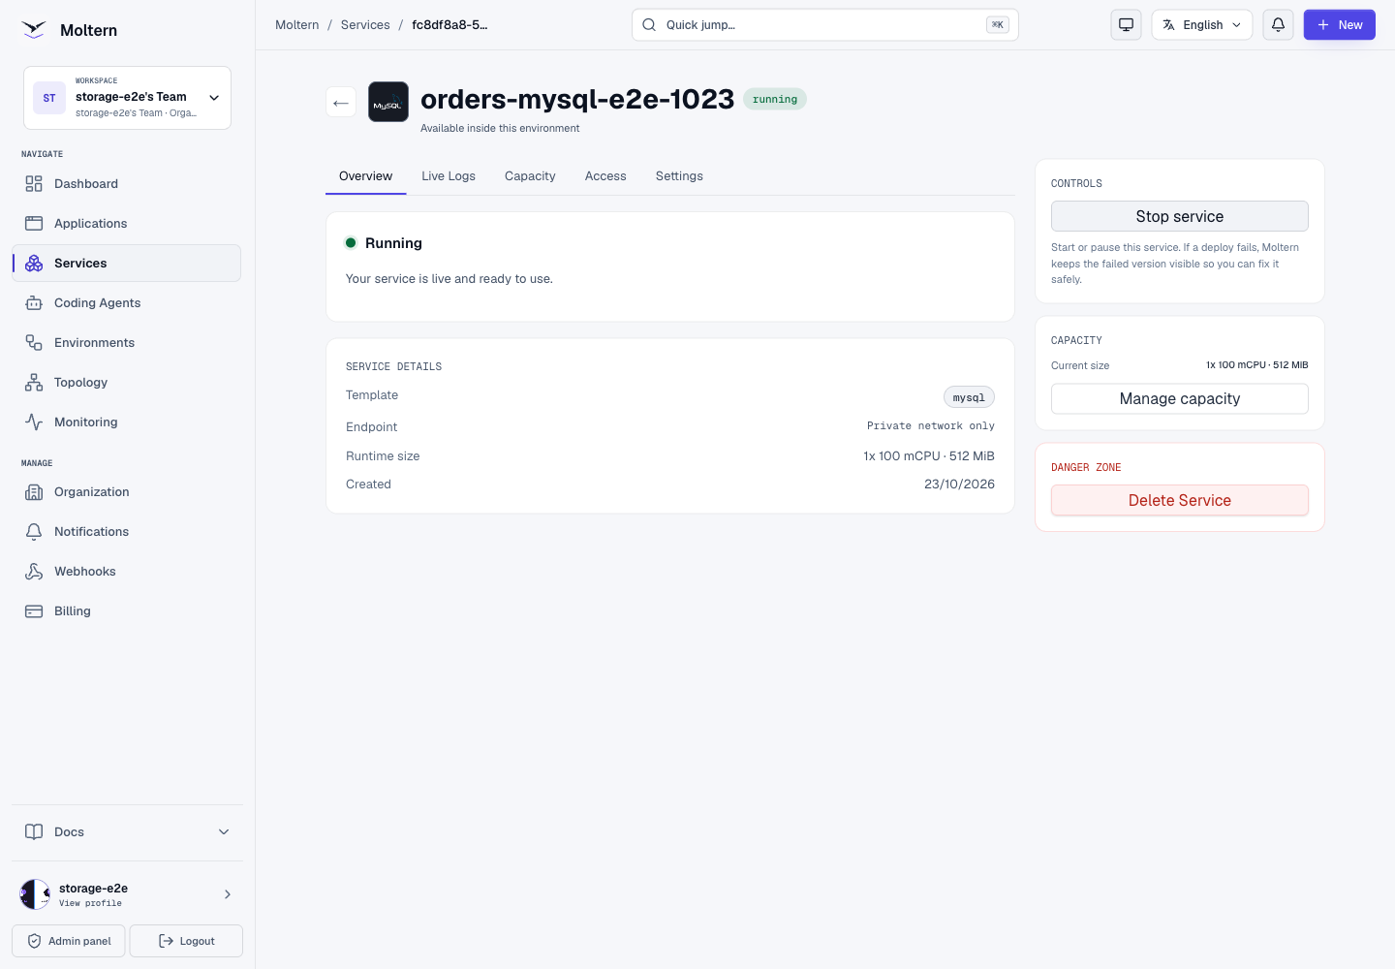Viewport: 1395px width, 969px height.
Task: Open the Settings tab
Action: 679,176
